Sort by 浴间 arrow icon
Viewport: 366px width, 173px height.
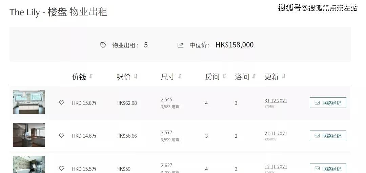tap(254, 76)
